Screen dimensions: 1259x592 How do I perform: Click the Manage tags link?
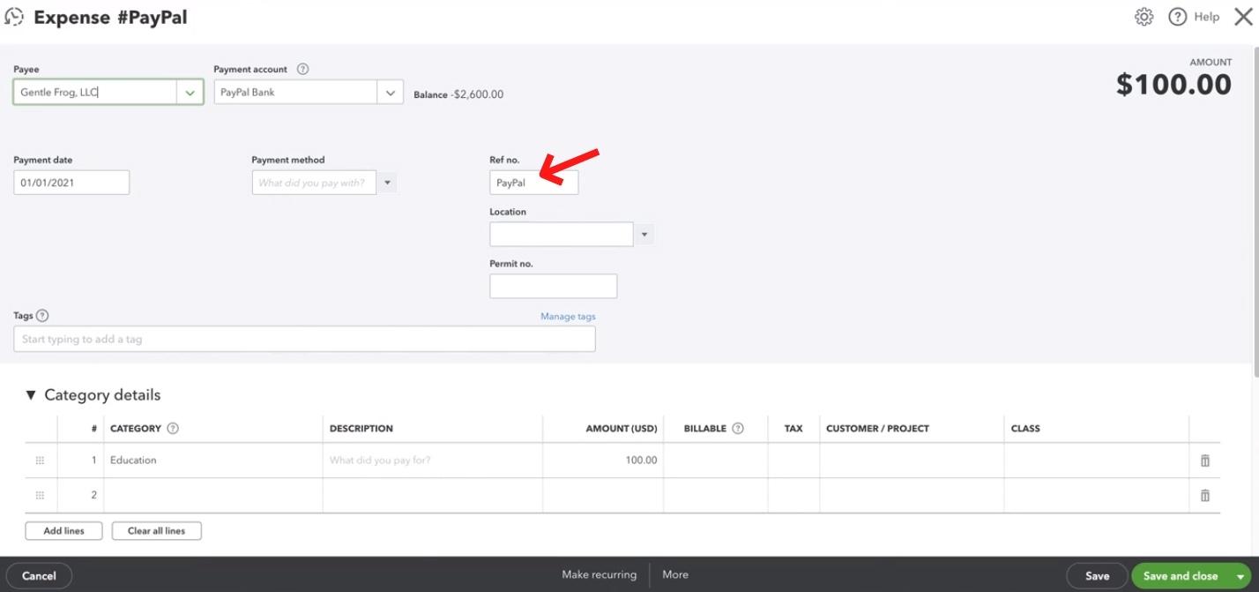[568, 317]
